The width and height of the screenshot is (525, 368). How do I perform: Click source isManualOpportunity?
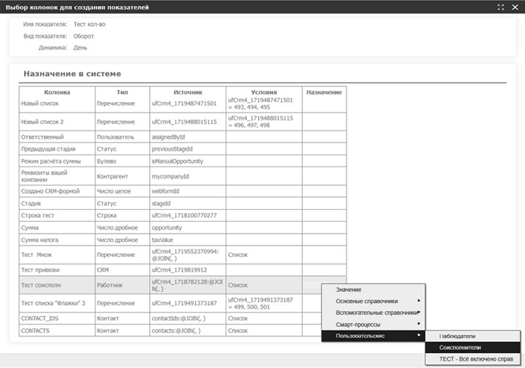pos(178,161)
